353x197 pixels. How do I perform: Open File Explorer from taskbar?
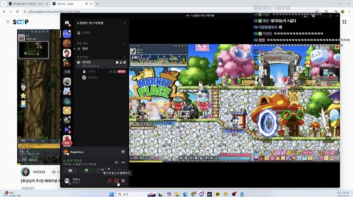pos(177,194)
